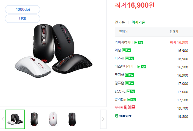Open the Gmarket seller logo

tap(123, 116)
